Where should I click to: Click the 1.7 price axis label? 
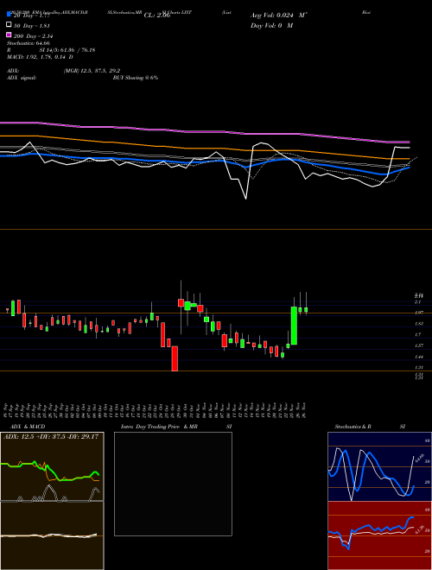418,335
